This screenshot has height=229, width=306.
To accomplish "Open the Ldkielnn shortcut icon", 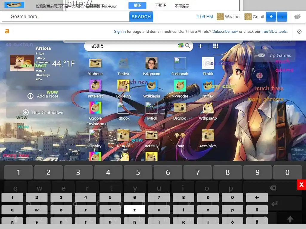I will pyautogui.click(x=123, y=86).
